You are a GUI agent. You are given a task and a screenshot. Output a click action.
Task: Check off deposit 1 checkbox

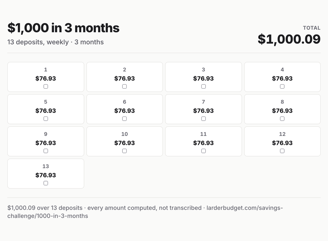pos(46,86)
